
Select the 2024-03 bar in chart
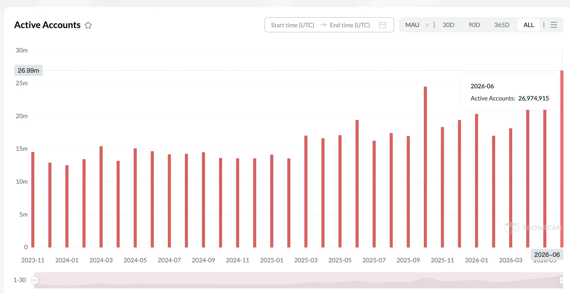(x=101, y=197)
